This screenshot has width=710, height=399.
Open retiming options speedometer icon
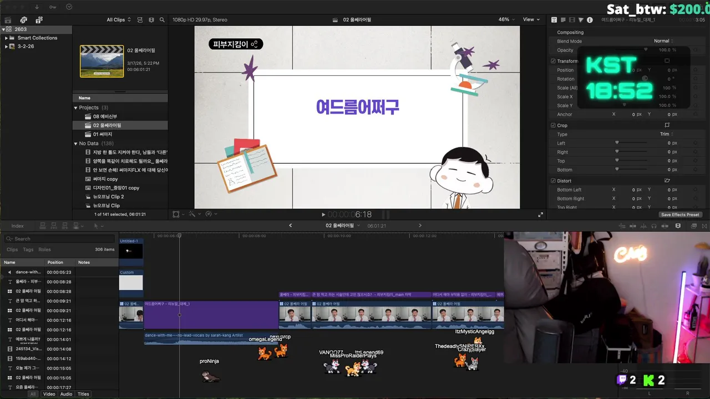coord(211,214)
